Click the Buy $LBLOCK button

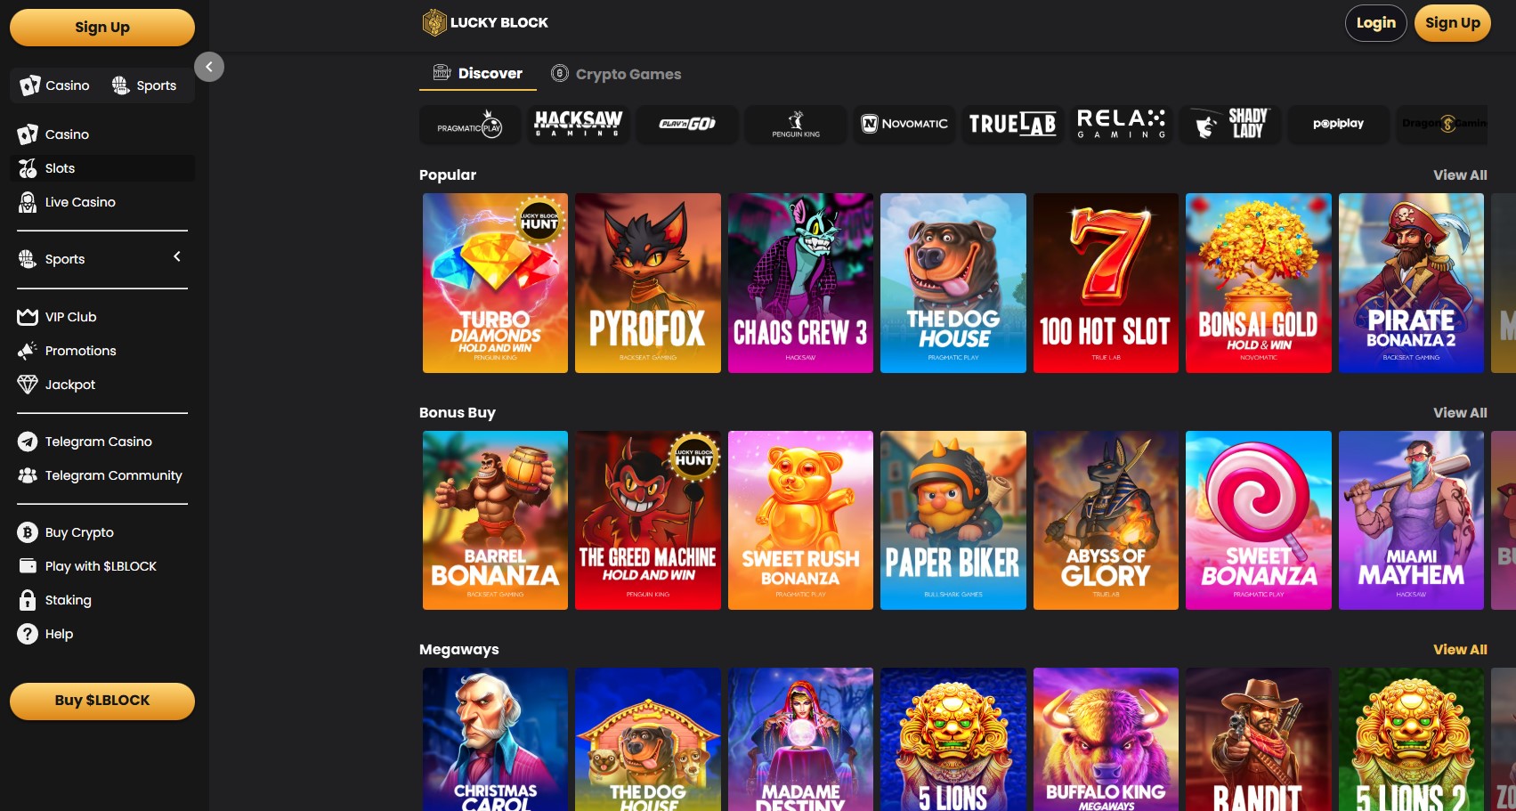point(102,701)
